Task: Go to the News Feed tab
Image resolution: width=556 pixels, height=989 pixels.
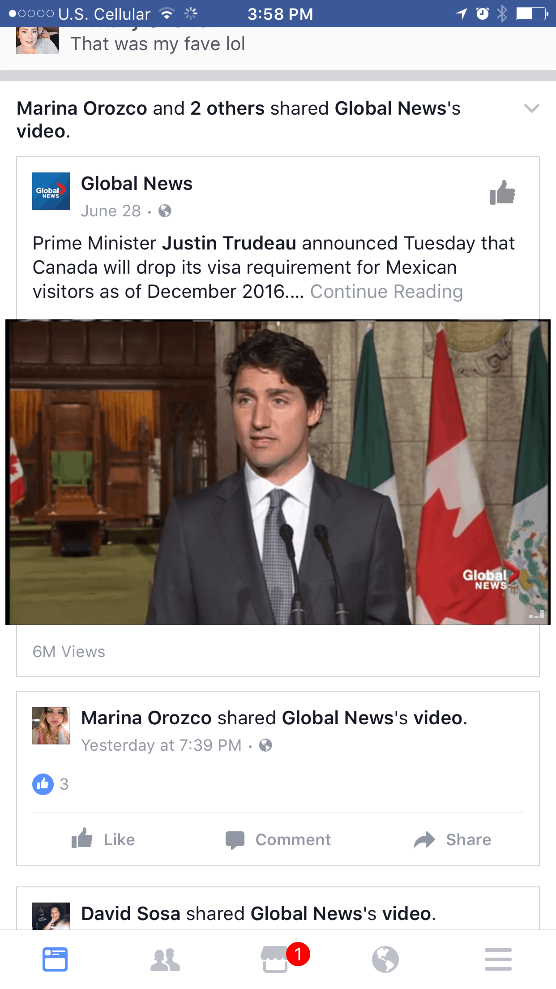Action: click(x=55, y=959)
